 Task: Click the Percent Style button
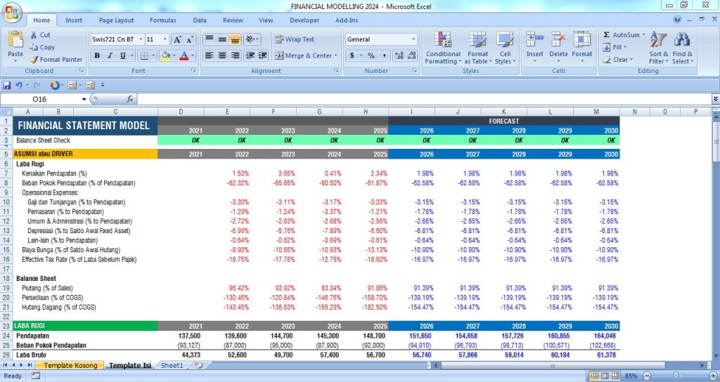pos(371,55)
